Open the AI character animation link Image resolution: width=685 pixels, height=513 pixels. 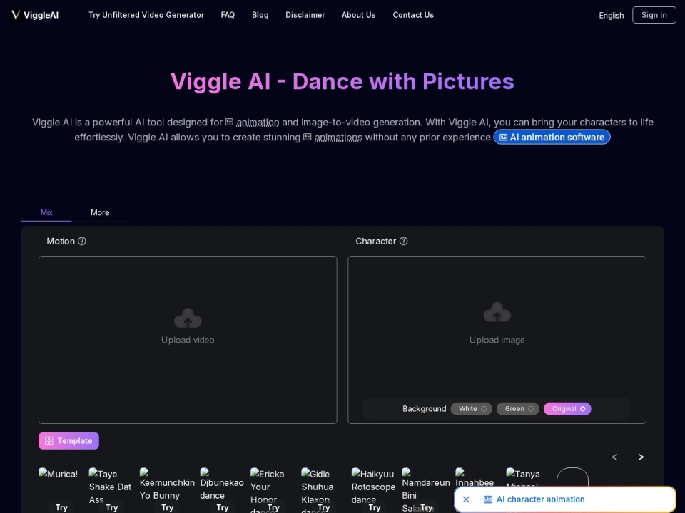(x=540, y=499)
